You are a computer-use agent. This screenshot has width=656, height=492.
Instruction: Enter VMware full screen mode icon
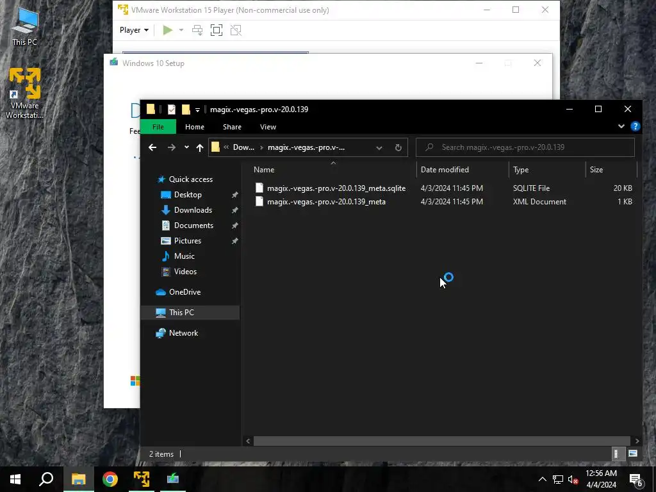pyautogui.click(x=217, y=30)
